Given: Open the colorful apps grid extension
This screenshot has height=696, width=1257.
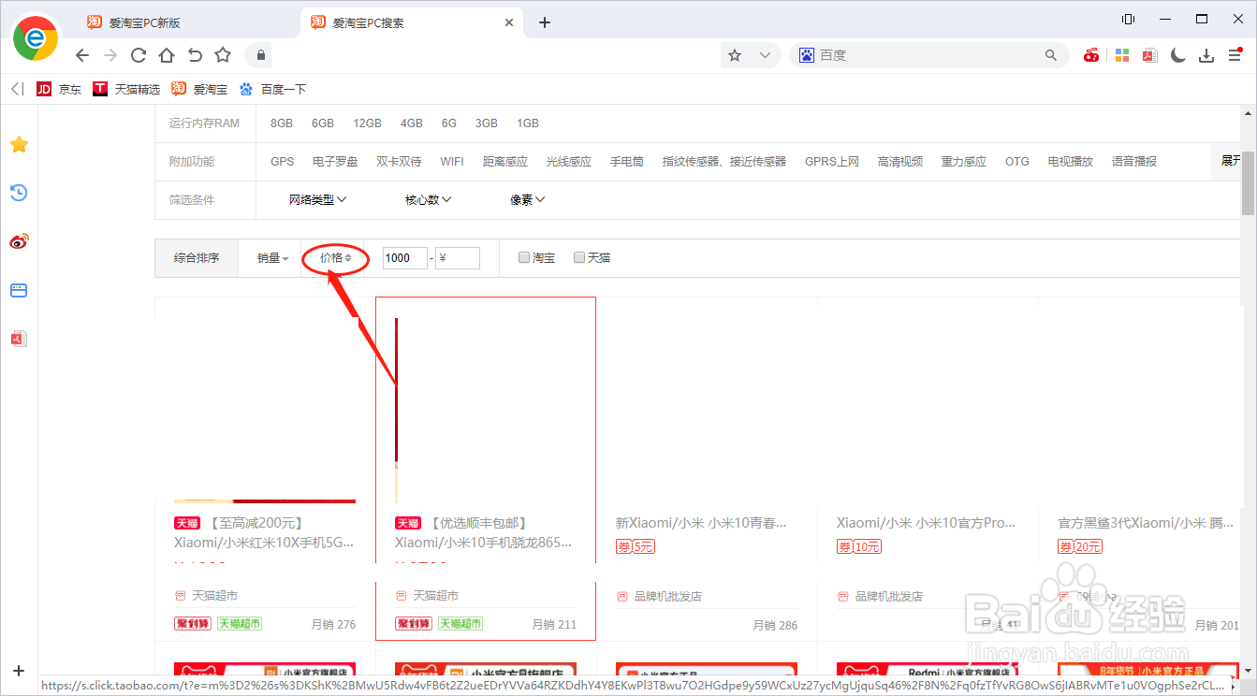Looking at the screenshot, I should pyautogui.click(x=1121, y=55).
